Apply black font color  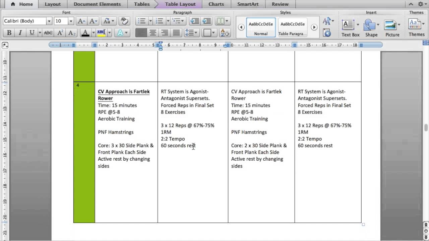(85, 33)
